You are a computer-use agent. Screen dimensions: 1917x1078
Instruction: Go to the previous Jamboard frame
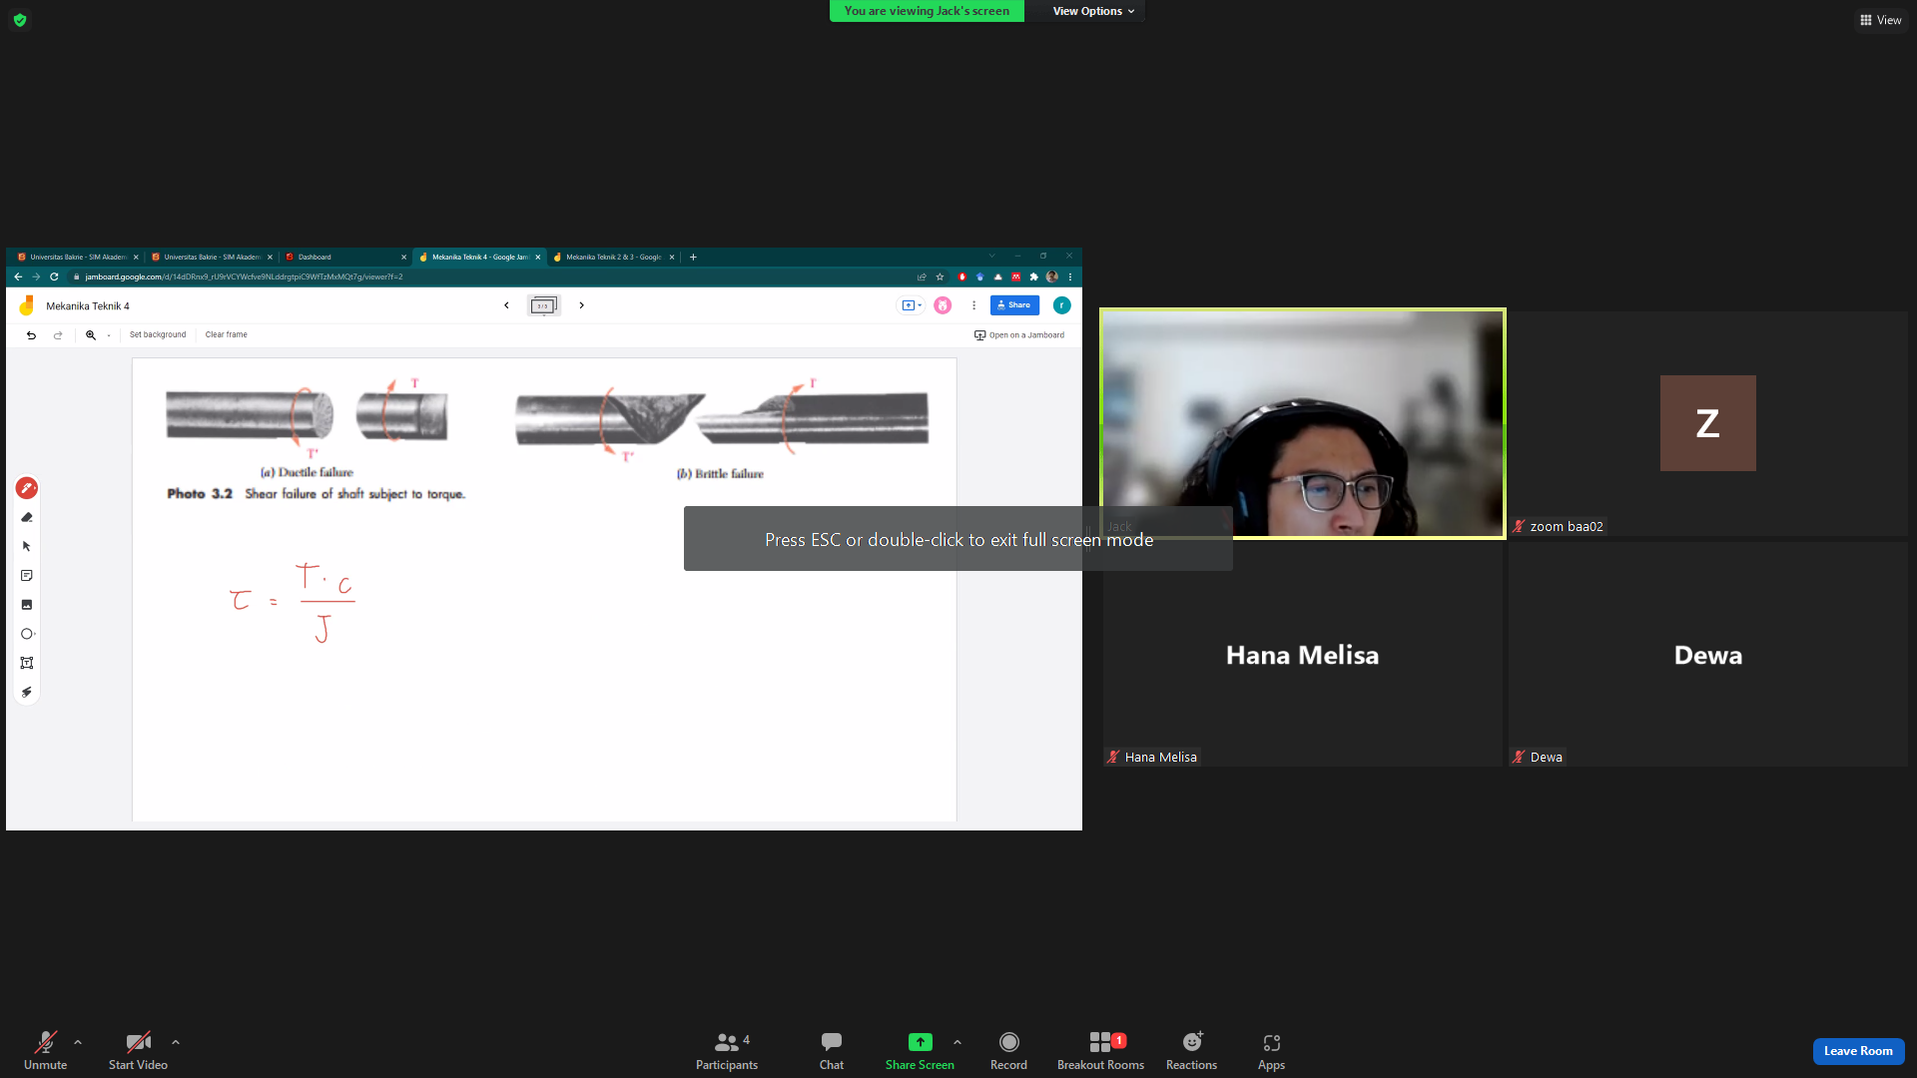tap(506, 305)
